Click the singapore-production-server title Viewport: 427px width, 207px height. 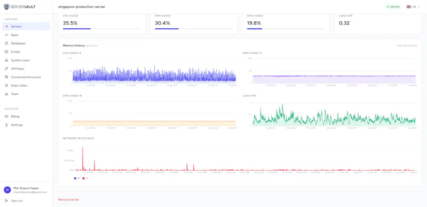(82, 6)
